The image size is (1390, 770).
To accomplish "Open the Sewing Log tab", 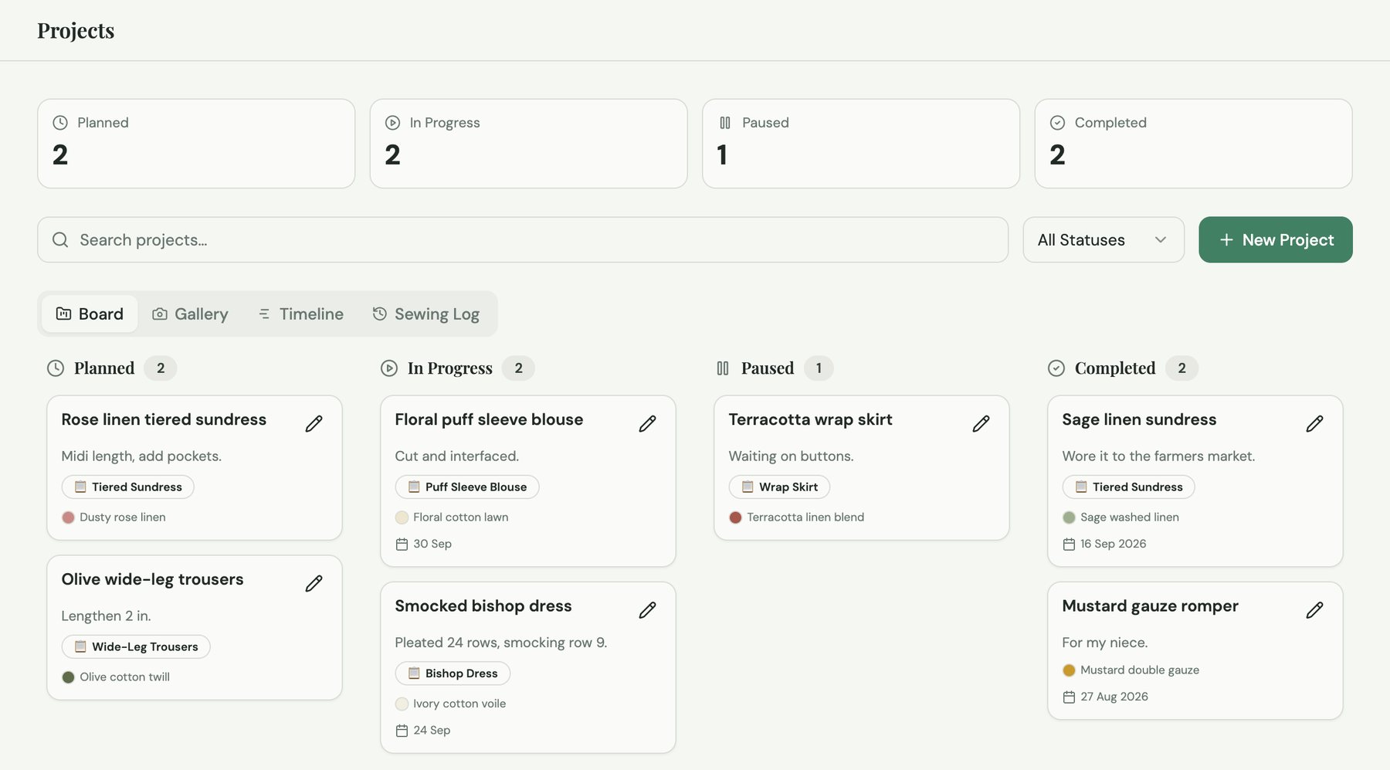I will click(426, 314).
